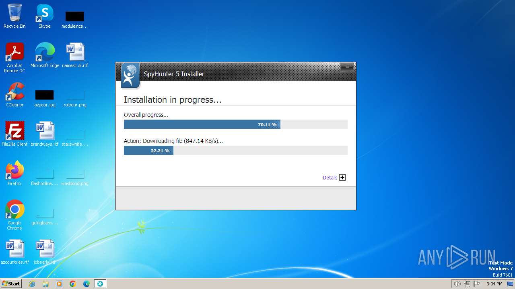Minimize the SpyHunter 5 Installer window
Viewport: 515px width, 289px height.
(x=347, y=67)
